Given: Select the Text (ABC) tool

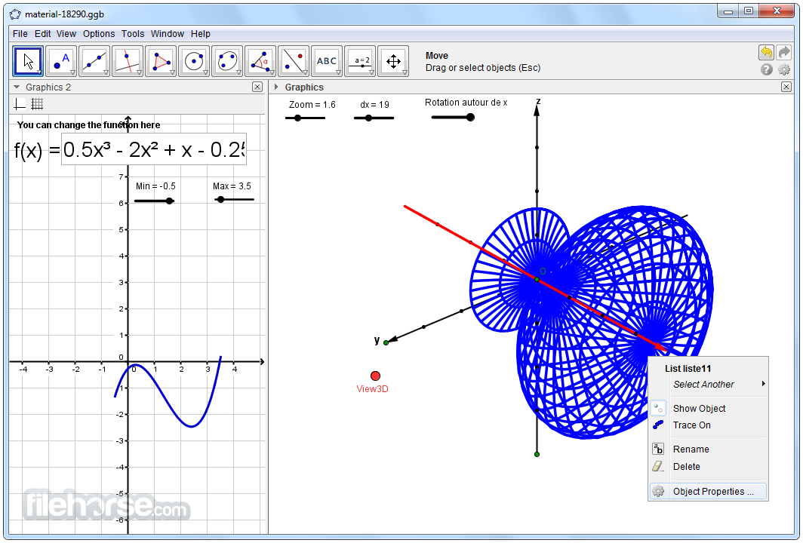Looking at the screenshot, I should [327, 61].
